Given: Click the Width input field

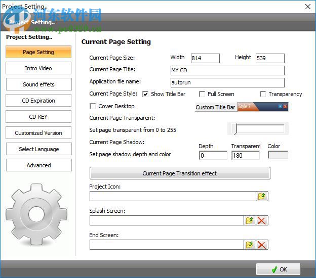Looking at the screenshot, I should click(205, 58).
